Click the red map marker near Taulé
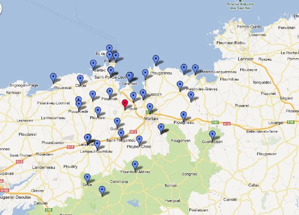 125,105
